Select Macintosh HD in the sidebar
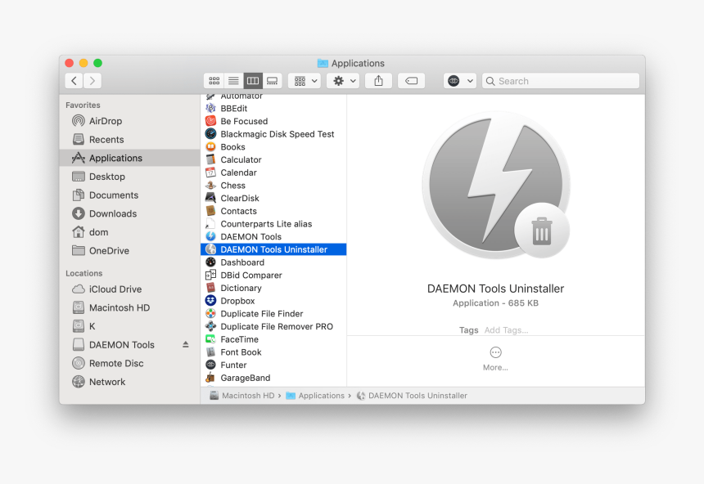The height and width of the screenshot is (484, 704). click(x=129, y=307)
